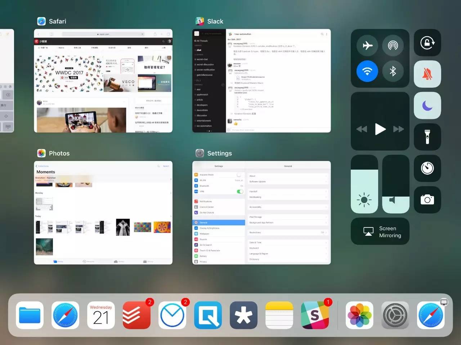Tap the "Photos" label above its card
This screenshot has height=345, width=461.
[59, 153]
